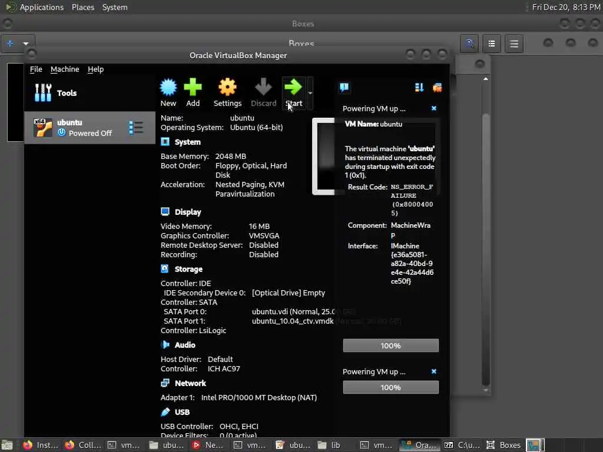
Task: Dismiss the second Powering VM up notification
Action: coord(434,371)
